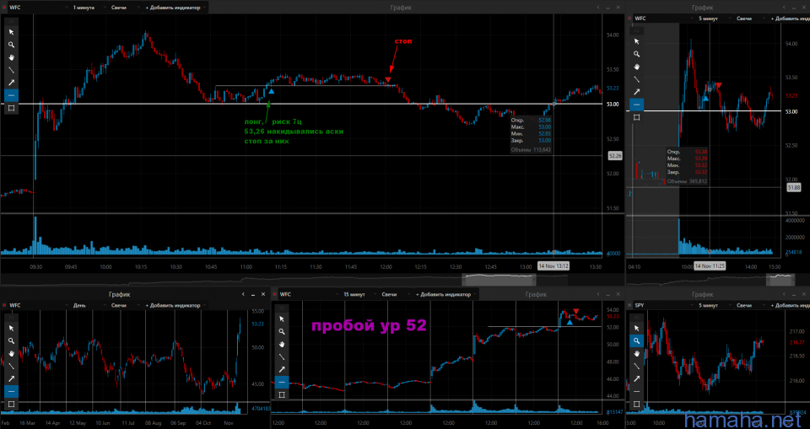Click Добавить индикатор in SPY chart
This screenshot has width=810, height=429.
click(x=790, y=305)
